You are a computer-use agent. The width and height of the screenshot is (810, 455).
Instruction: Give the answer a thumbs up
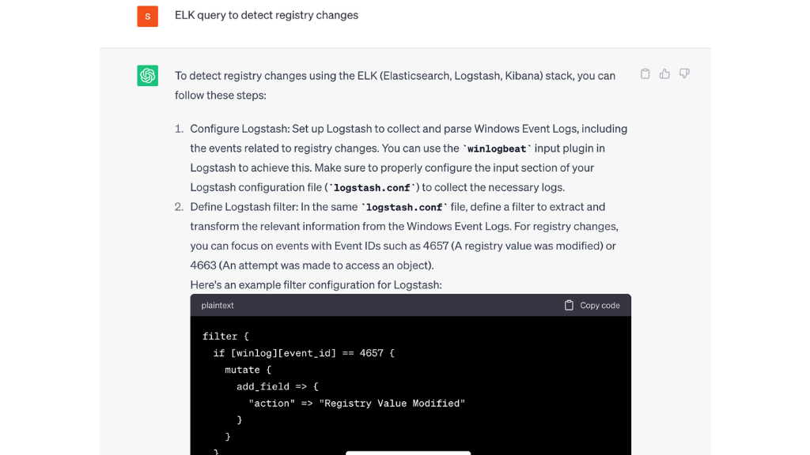(x=664, y=73)
